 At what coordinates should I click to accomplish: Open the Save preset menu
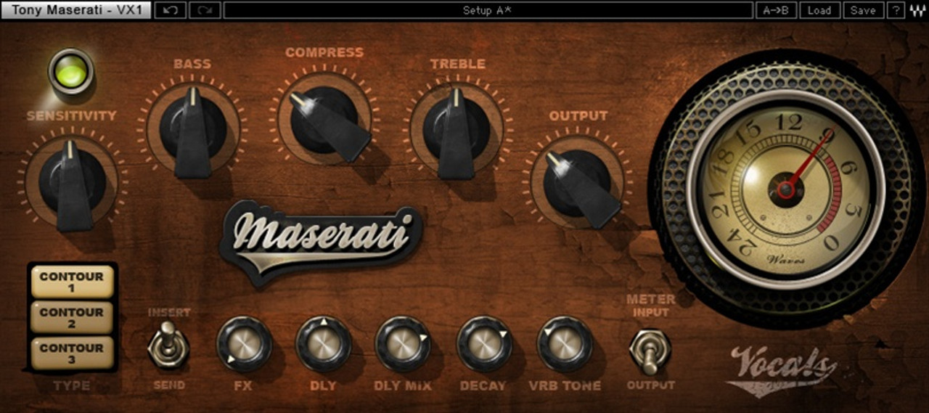click(863, 10)
